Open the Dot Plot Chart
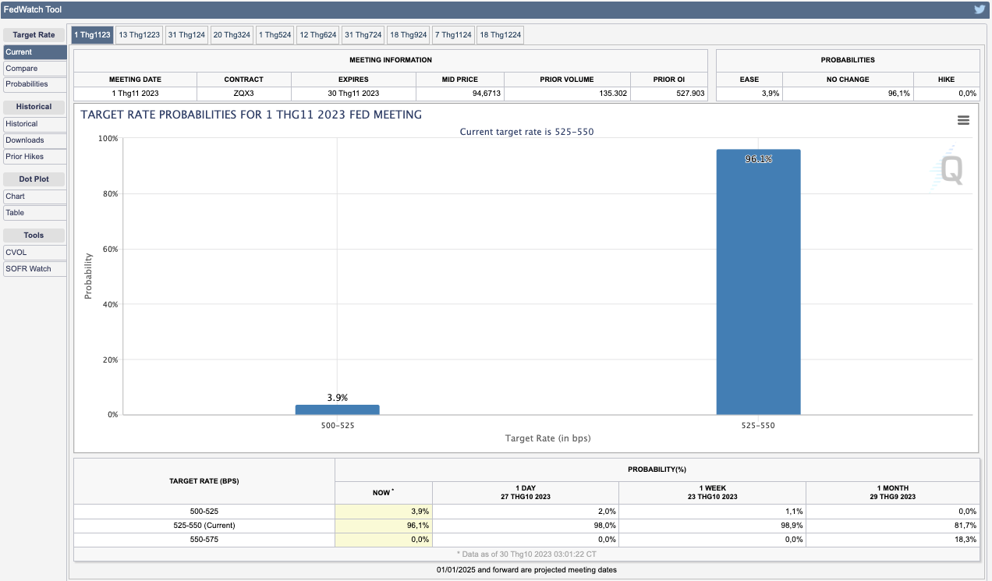 coord(34,197)
